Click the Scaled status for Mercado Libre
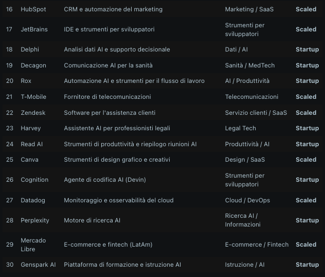325x277 pixels. 306,245
